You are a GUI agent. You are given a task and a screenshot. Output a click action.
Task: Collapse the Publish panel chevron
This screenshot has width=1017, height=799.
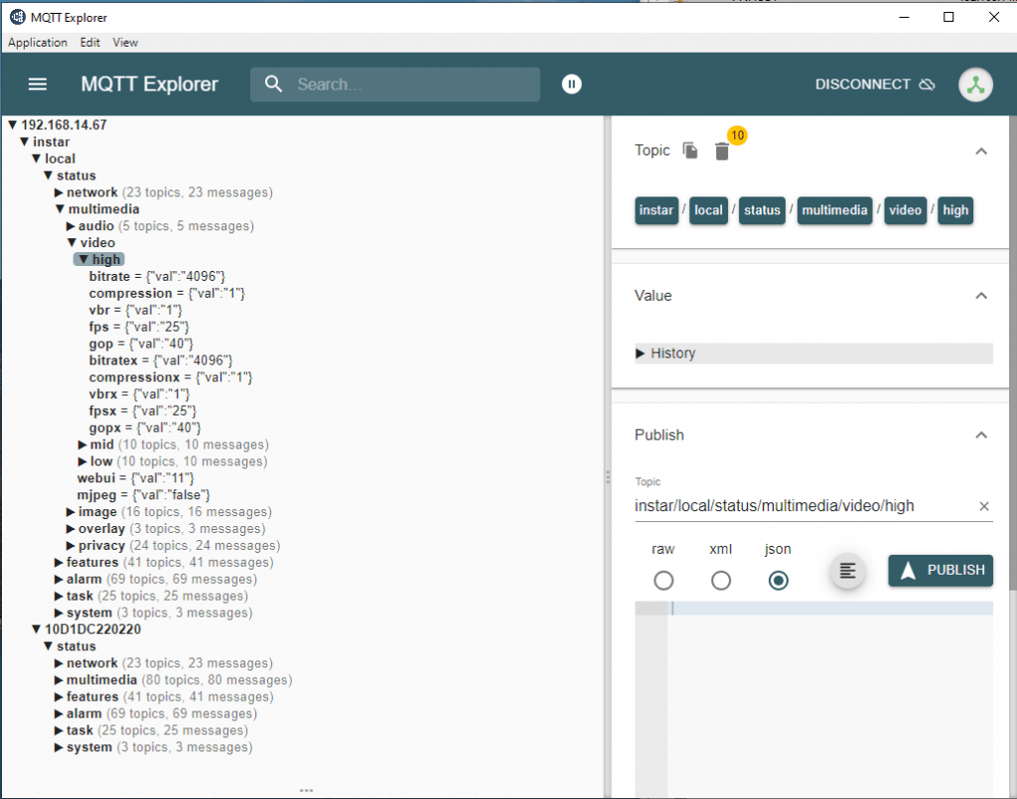[981, 435]
